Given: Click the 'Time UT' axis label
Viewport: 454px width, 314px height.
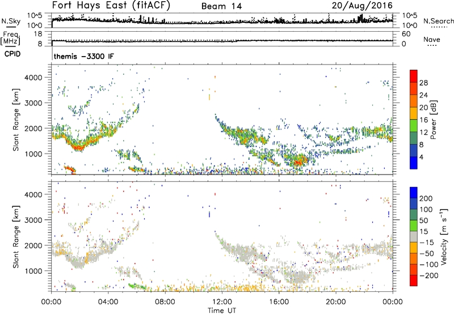Looking at the screenshot, I should [222, 310].
